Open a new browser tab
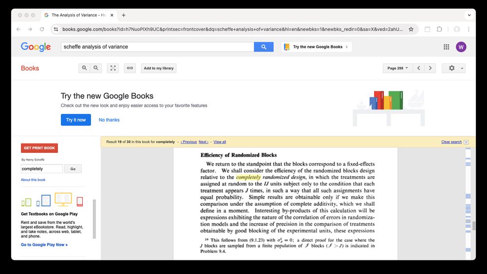Viewport: 487px width, 274px height. pos(124,15)
